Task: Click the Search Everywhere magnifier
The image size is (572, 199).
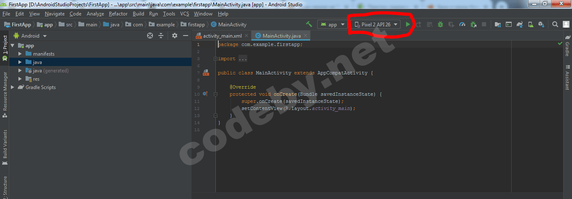Action: (555, 24)
